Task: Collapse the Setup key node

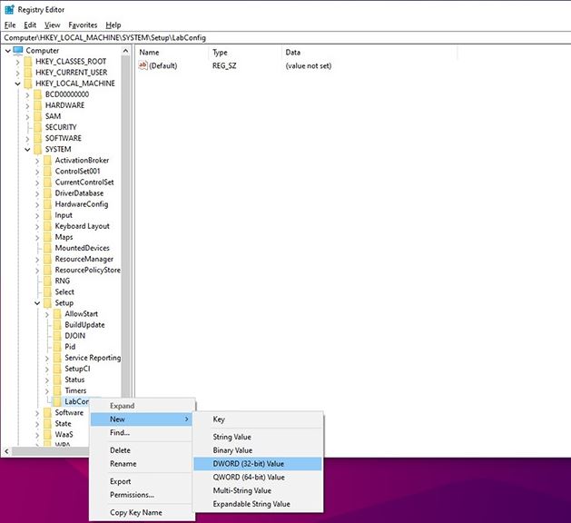Action: (37, 303)
